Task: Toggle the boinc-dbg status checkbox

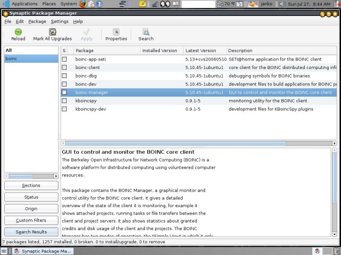Action: (x=64, y=75)
